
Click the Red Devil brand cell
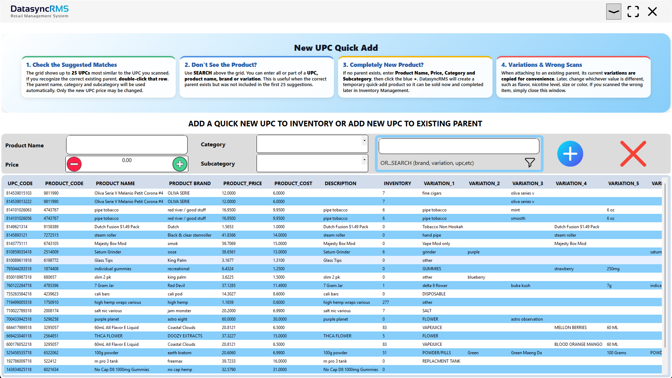[x=176, y=286]
